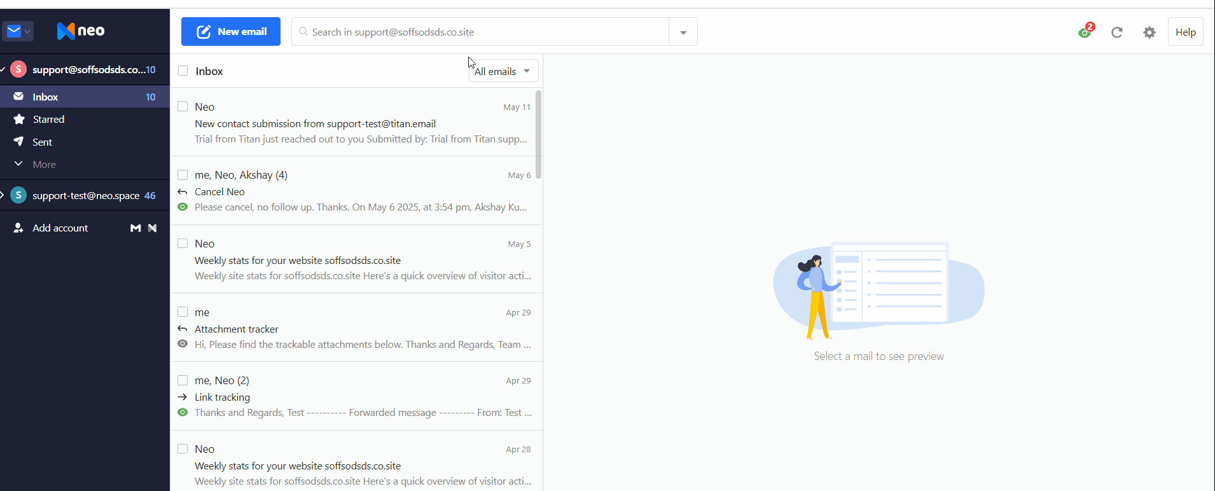Open the Starred folder
The height and width of the screenshot is (491, 1215).
[x=85, y=119]
